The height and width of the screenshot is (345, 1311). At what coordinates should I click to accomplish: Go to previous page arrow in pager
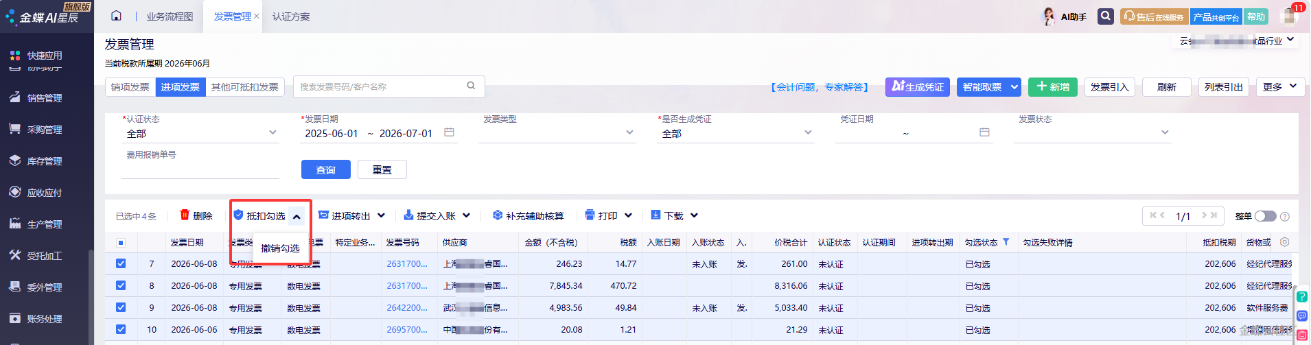pyautogui.click(x=1163, y=215)
